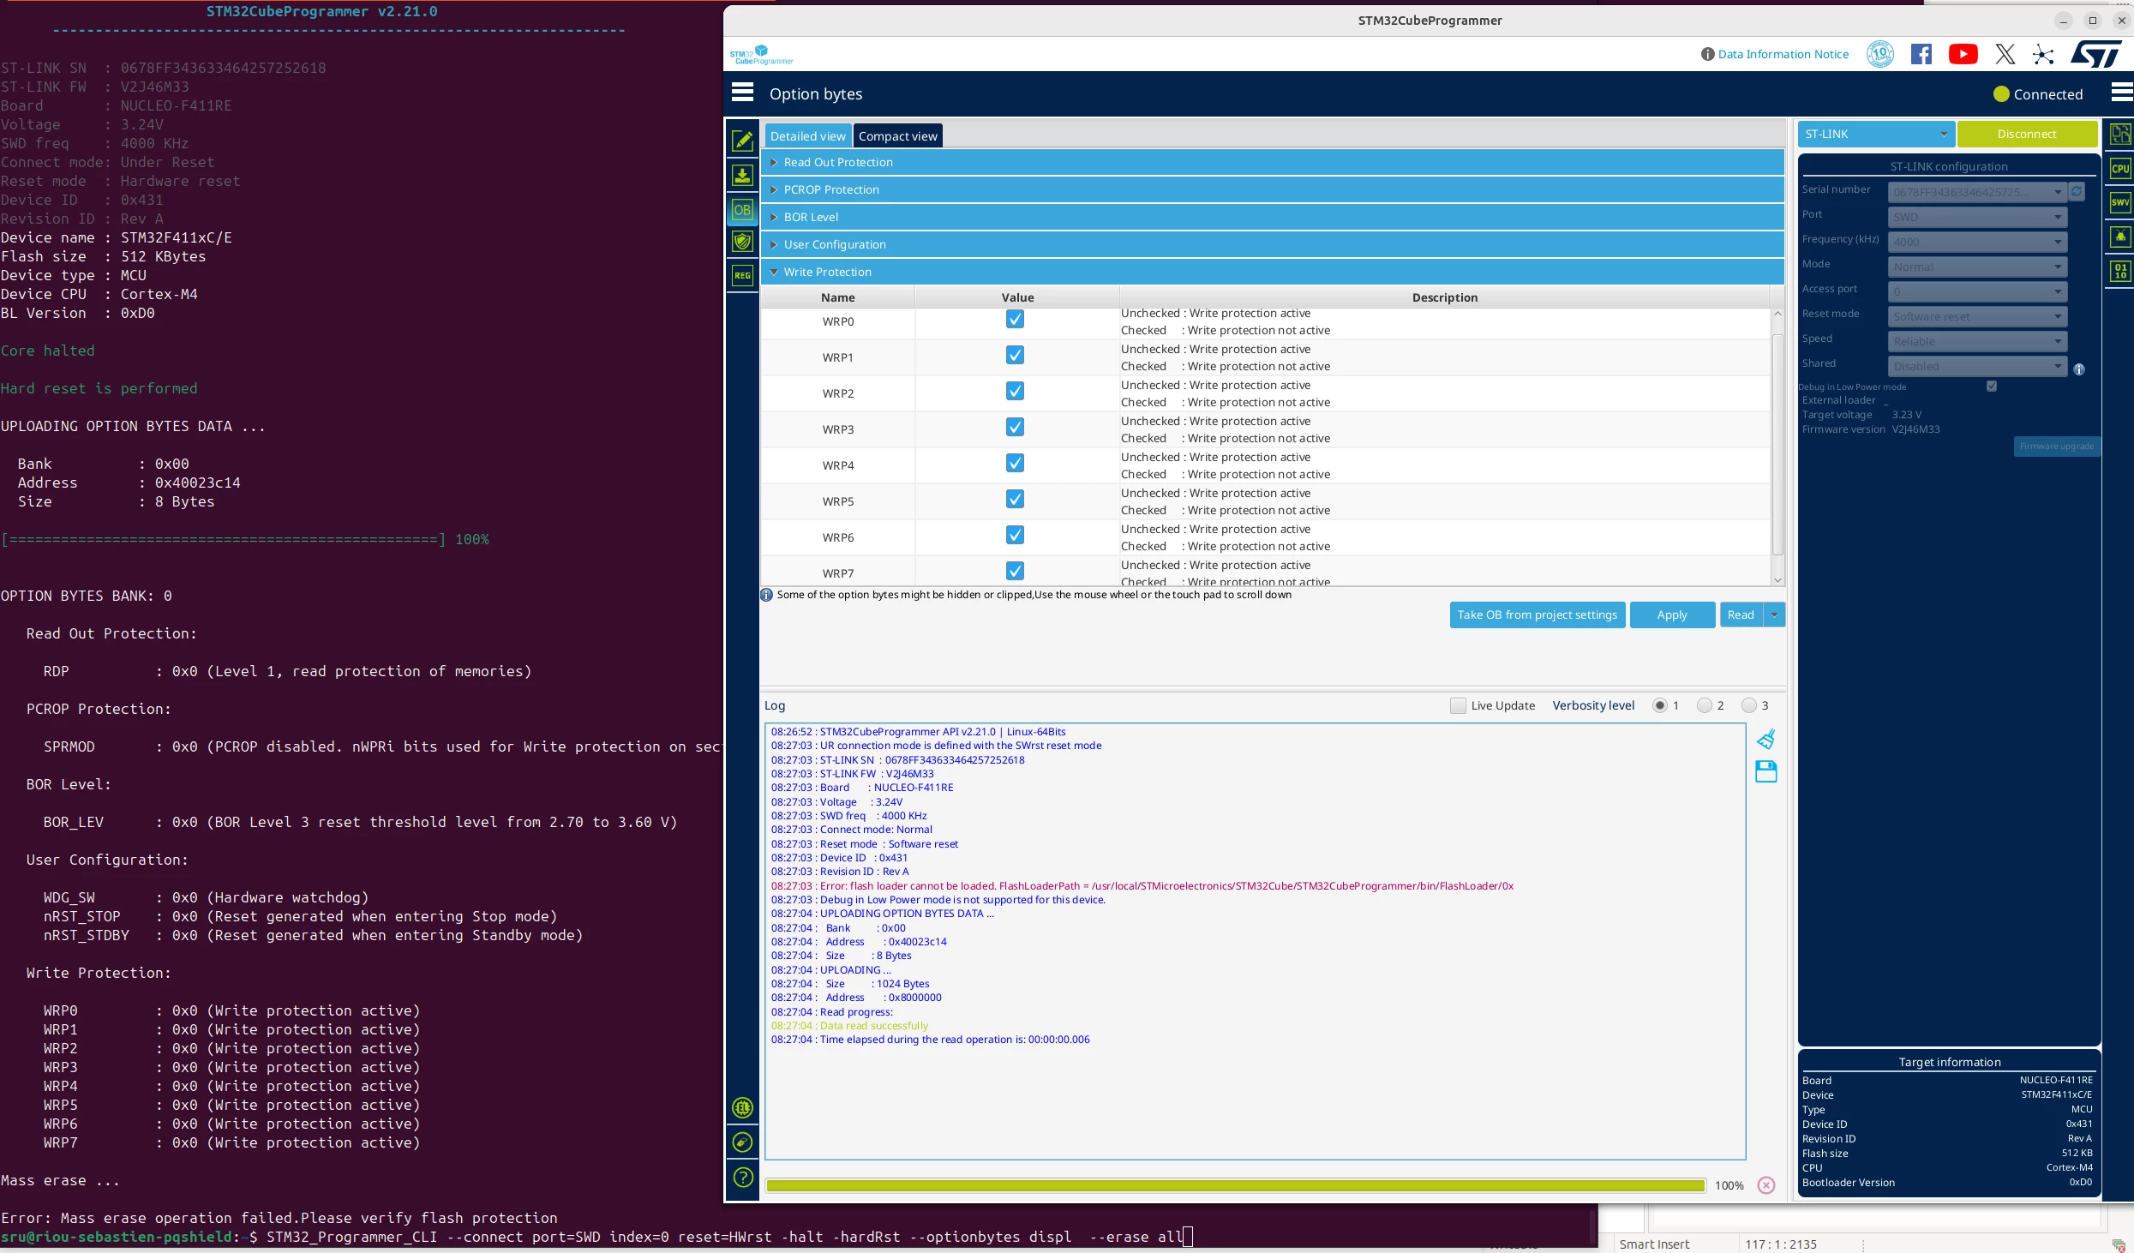
Task: Open the CPU icon in right sidebar
Action: pyautogui.click(x=2120, y=169)
